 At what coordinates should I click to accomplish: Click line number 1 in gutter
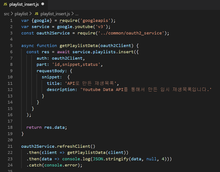pyautogui.click(x=11, y=21)
